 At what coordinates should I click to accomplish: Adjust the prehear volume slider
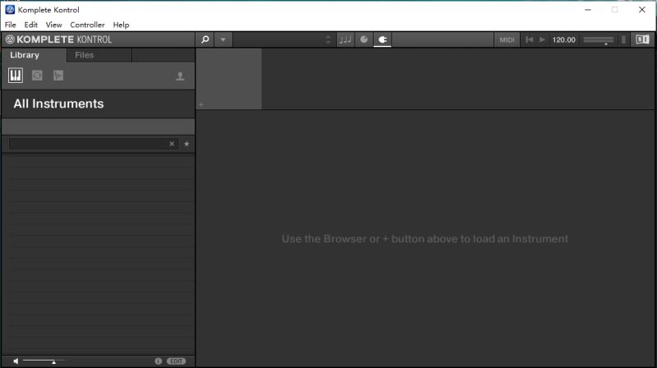tap(44, 361)
